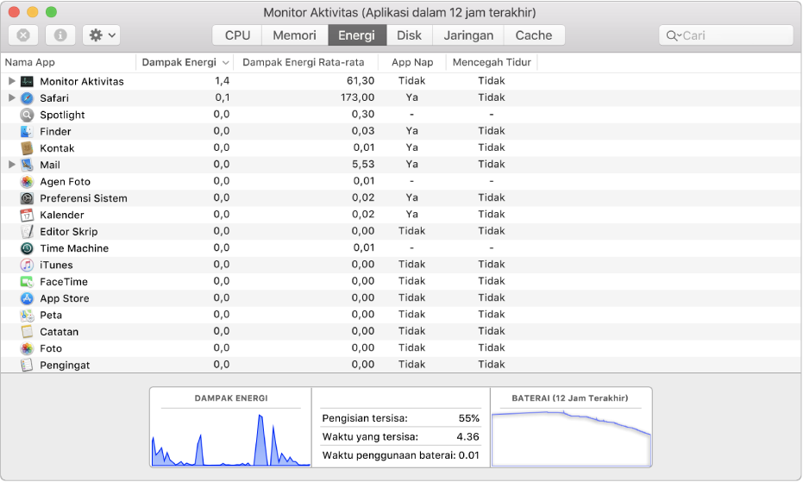803x482 pixels.
Task: Click the green zoom window button
Action: [51, 12]
